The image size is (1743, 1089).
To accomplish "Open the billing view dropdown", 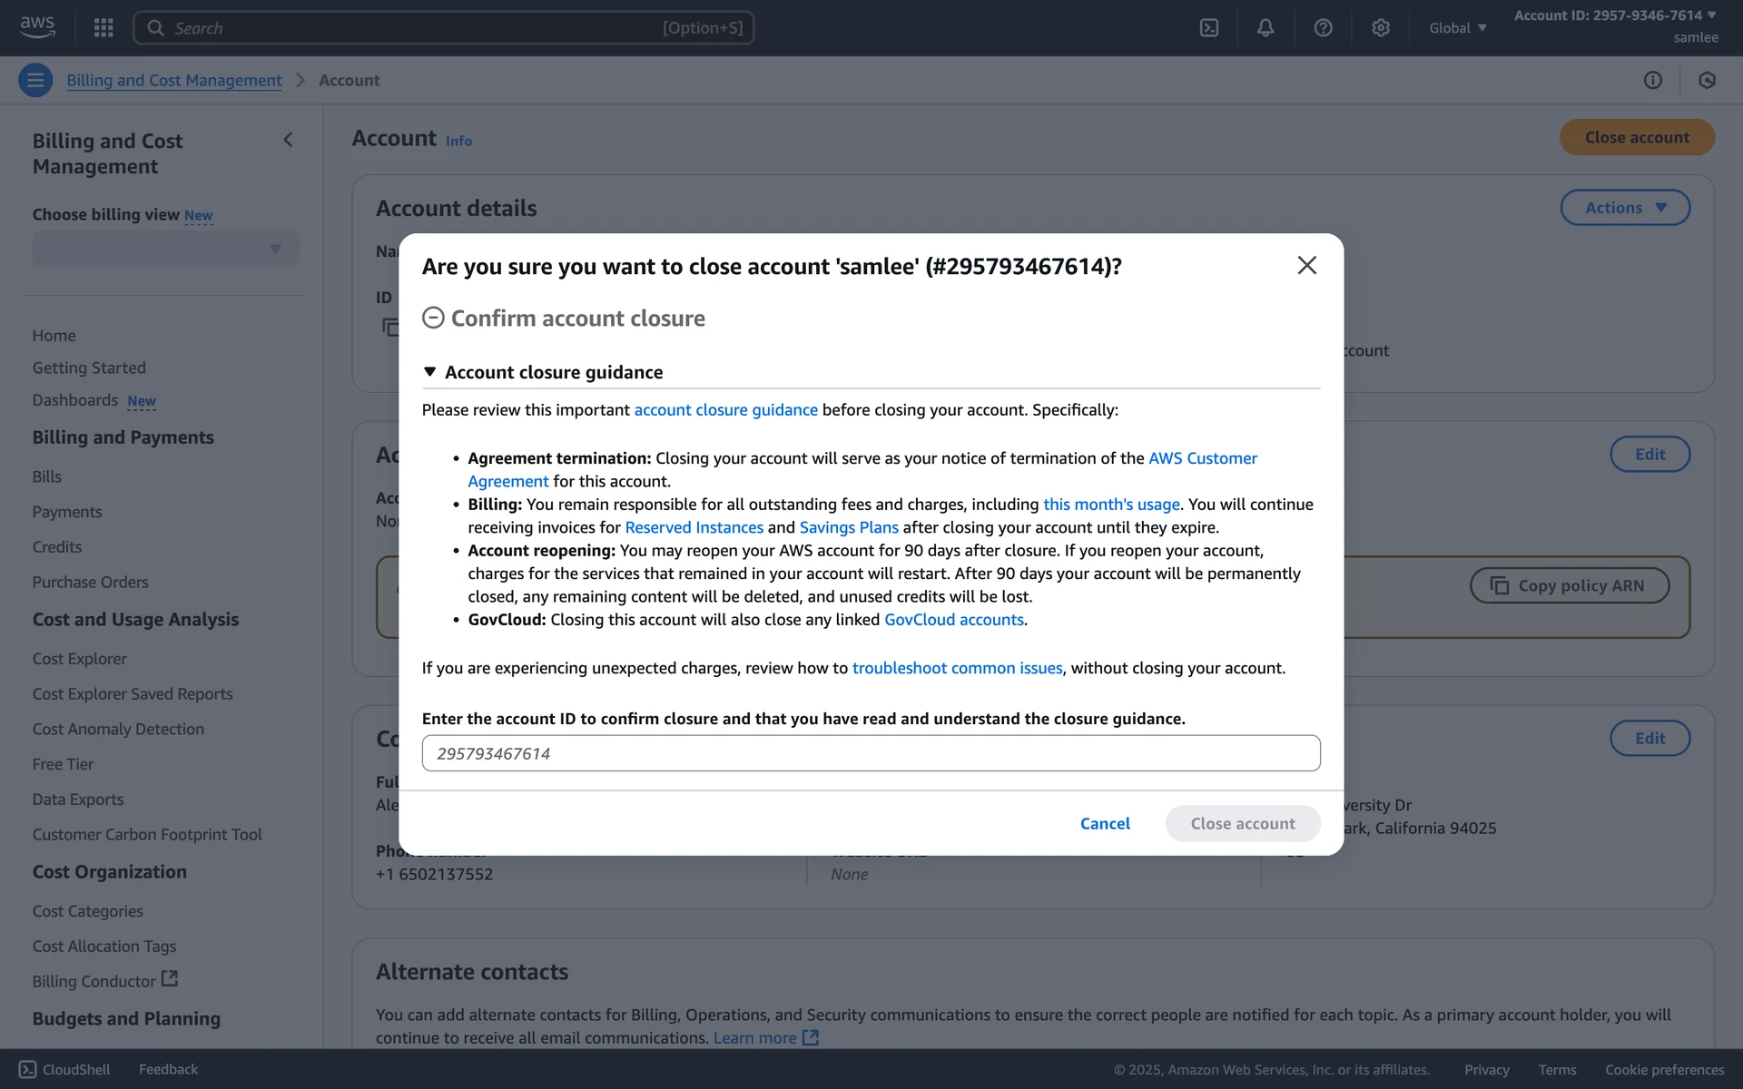I will point(165,249).
